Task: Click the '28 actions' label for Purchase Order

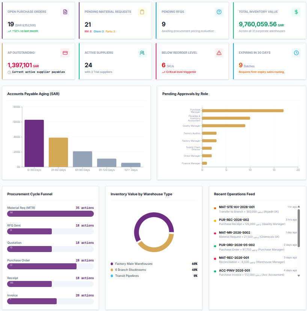Action: pyautogui.click(x=85, y=260)
